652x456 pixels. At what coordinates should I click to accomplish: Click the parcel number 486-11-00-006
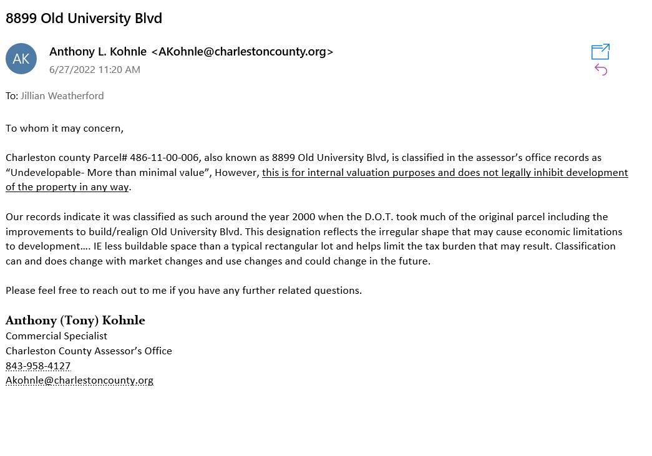164,158
